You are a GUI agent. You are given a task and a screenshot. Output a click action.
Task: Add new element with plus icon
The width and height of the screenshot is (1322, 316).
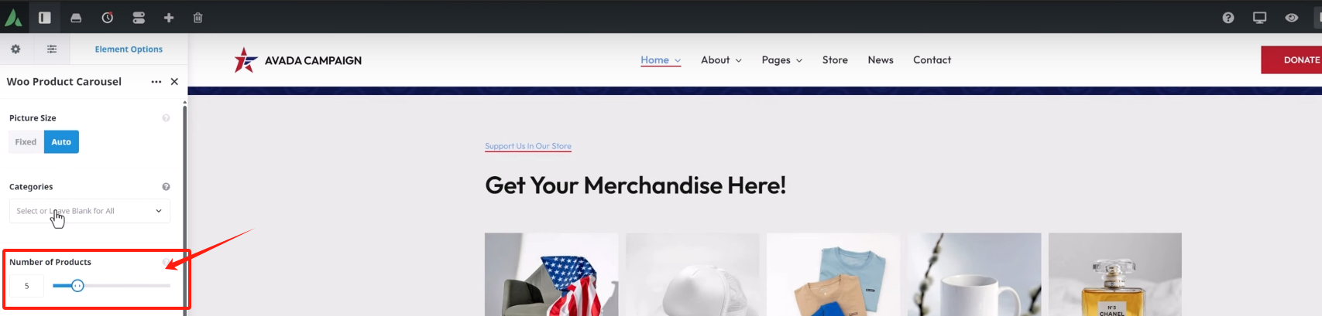pos(169,17)
